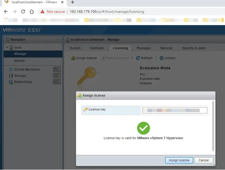
Task: Select Manage under Host
Action: coord(33,54)
